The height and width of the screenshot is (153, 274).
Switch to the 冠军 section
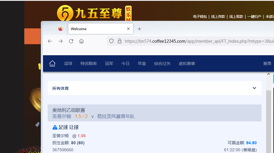[x=109, y=63]
